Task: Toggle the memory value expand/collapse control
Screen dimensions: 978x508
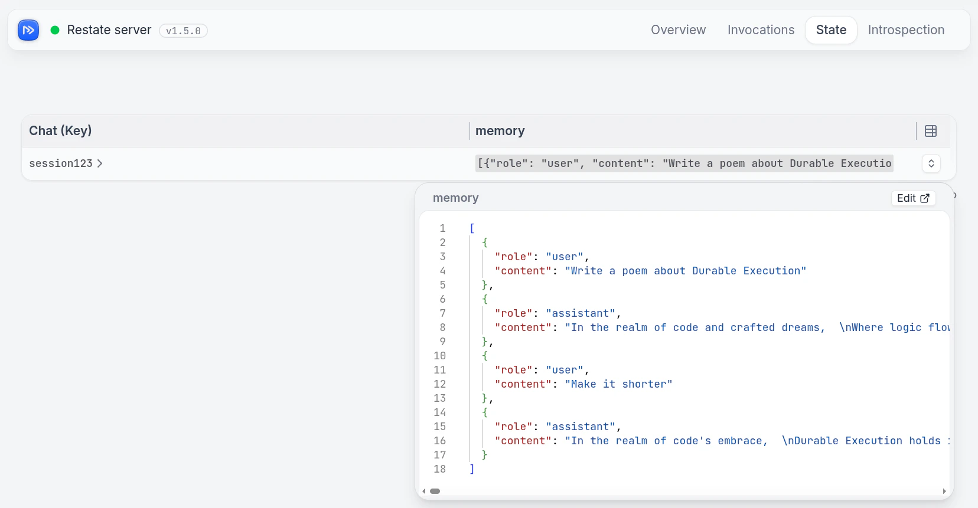Action: point(931,163)
